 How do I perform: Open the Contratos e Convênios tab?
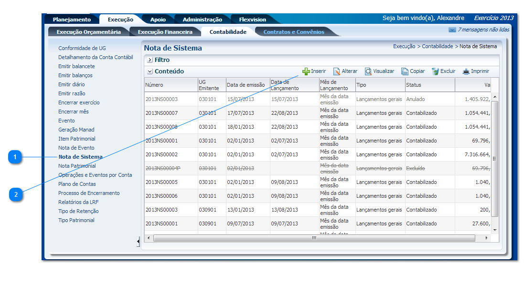pos(294,32)
